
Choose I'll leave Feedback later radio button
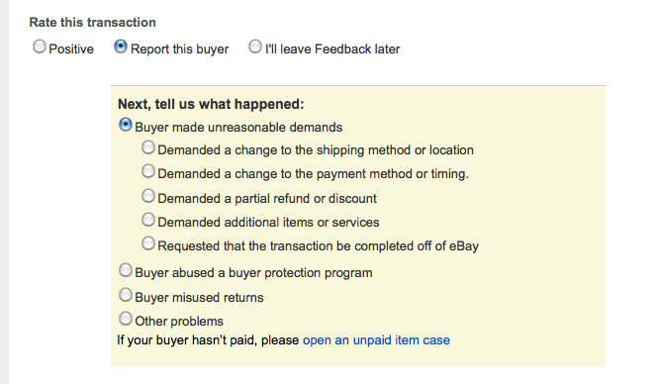[254, 47]
